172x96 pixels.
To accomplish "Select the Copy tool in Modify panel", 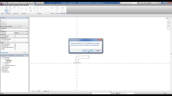I will (34, 11).
